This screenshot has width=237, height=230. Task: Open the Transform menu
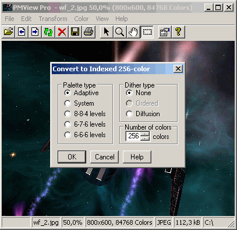pyautogui.click(x=53, y=19)
